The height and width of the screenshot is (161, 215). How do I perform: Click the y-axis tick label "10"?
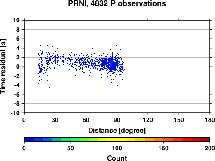click(x=16, y=20)
